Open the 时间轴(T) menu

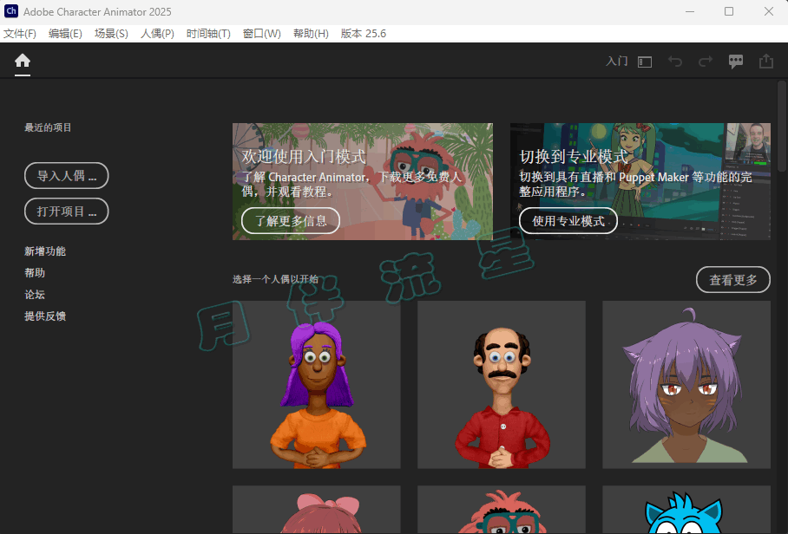(x=208, y=34)
